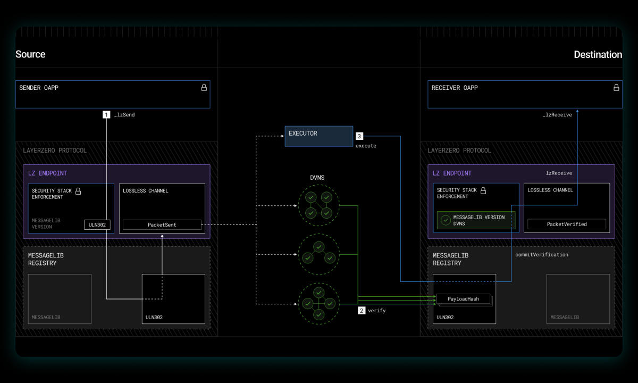Click lock icon beside Source Security Stack Enforcement
Screen dimensions: 638x383
click(78, 191)
